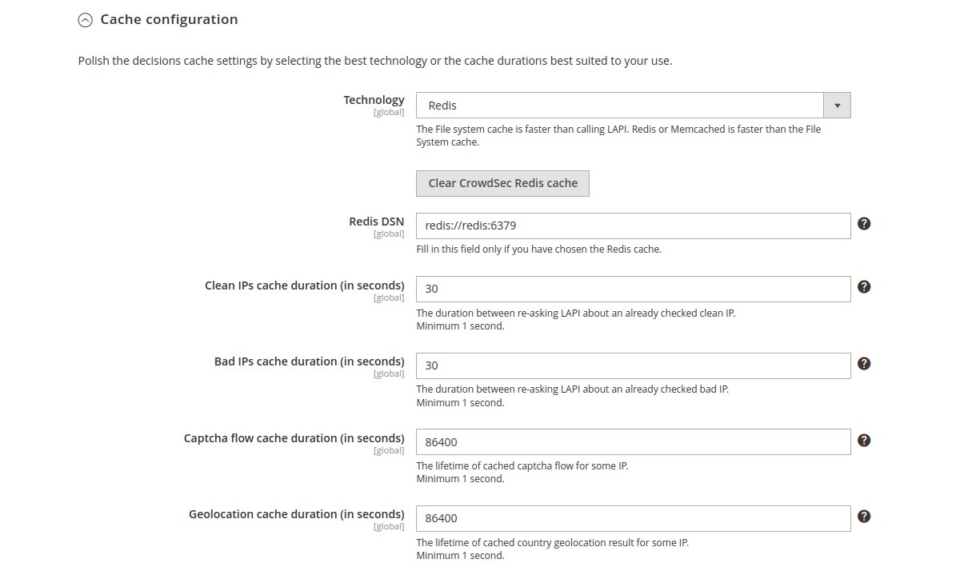960x579 pixels.
Task: Show help icon for Clean IPs cache duration
Action: (x=864, y=287)
